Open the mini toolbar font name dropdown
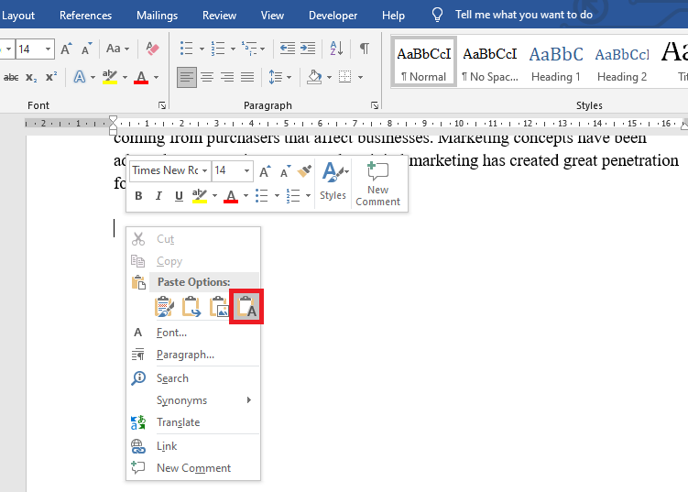This screenshot has height=492, width=688. point(204,170)
